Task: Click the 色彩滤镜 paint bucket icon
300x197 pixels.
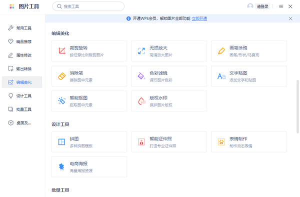Action: pyautogui.click(x=141, y=76)
